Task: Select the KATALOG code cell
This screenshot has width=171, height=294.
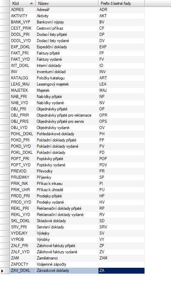Action: coord(23,78)
